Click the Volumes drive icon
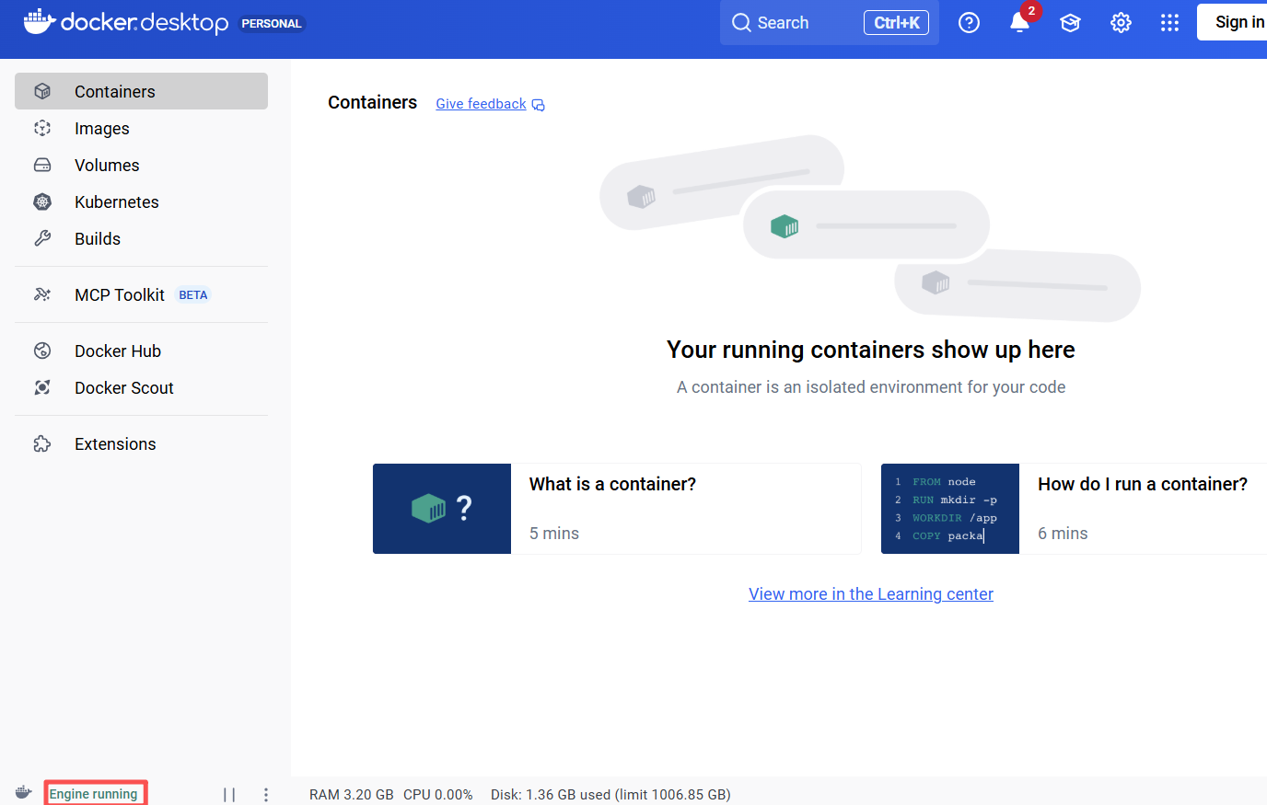Viewport: 1267px width, 805px height. [42, 165]
